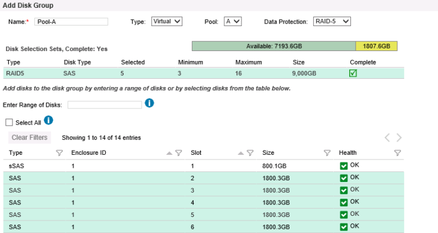The width and height of the screenshot is (438, 233).
Task: Open the Size column filter icon
Action: pyautogui.click(x=327, y=153)
